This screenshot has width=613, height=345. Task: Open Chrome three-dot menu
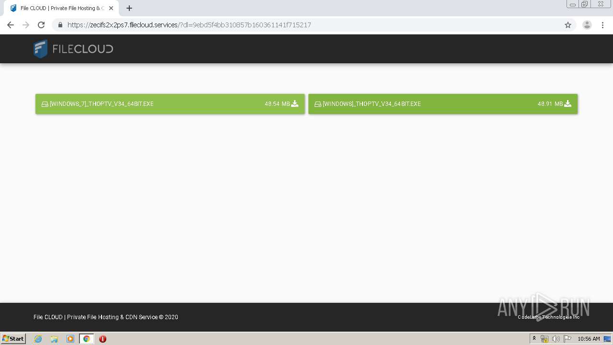point(603,25)
